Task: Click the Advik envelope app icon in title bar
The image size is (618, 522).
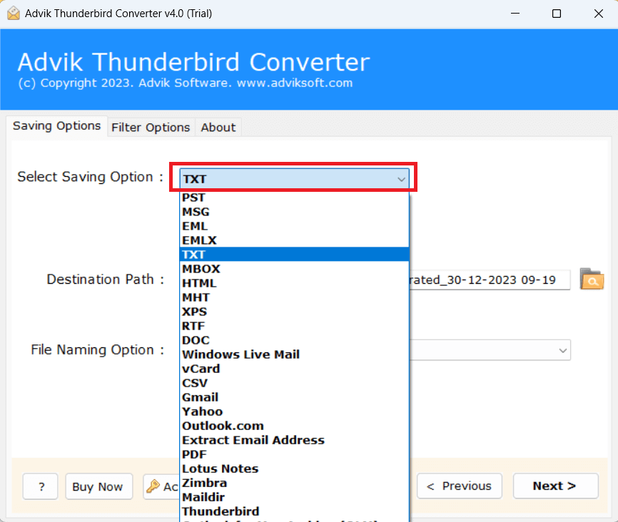Action: coord(14,14)
